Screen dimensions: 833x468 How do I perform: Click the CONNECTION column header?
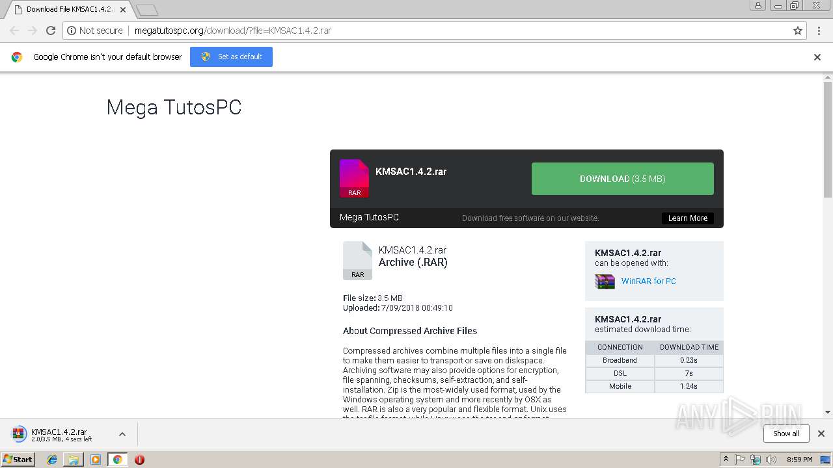[x=620, y=347]
